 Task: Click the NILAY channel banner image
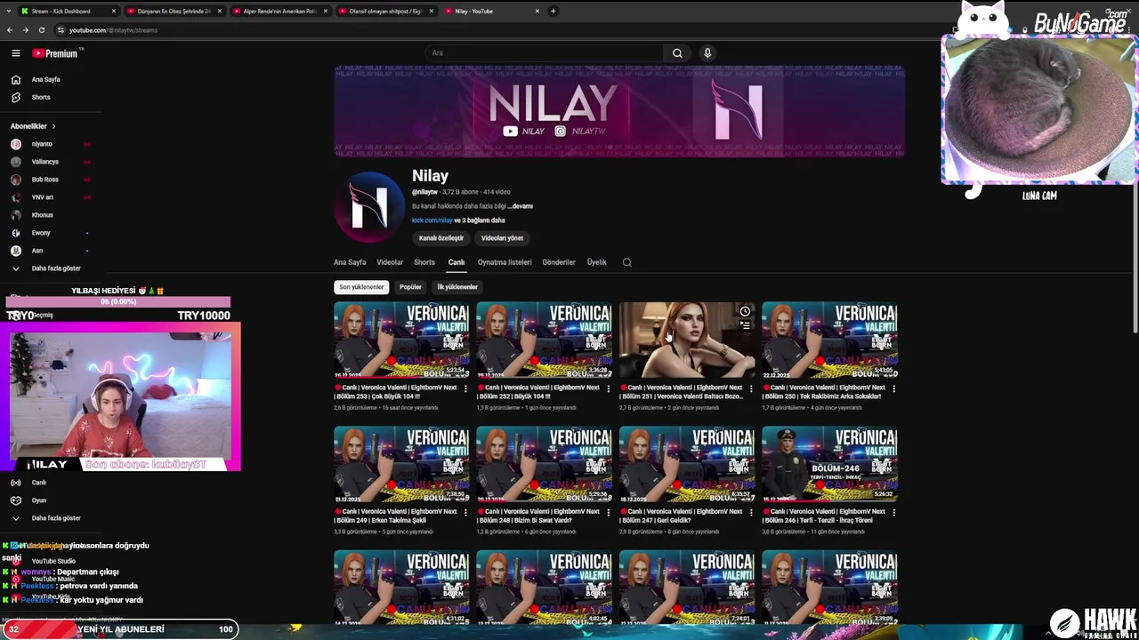[619, 111]
